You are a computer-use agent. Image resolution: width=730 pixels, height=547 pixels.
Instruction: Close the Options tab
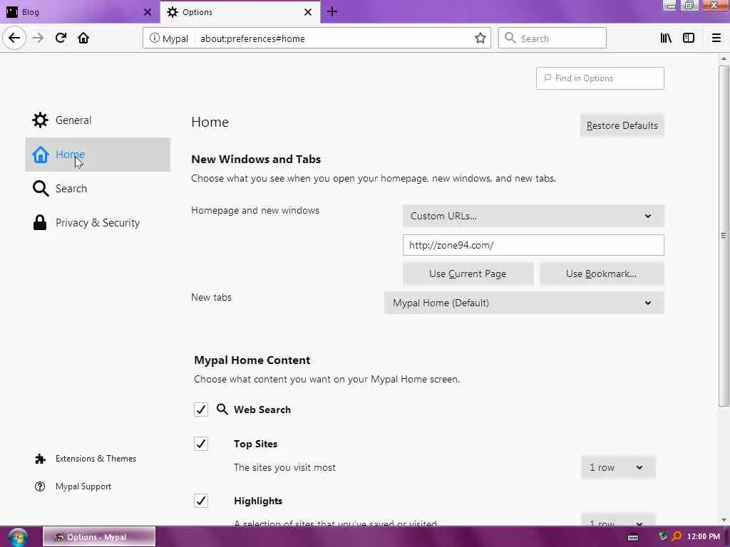point(308,12)
